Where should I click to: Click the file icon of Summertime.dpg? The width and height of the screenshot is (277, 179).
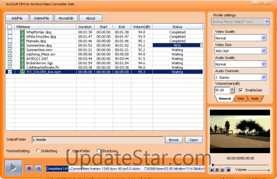click(22, 45)
